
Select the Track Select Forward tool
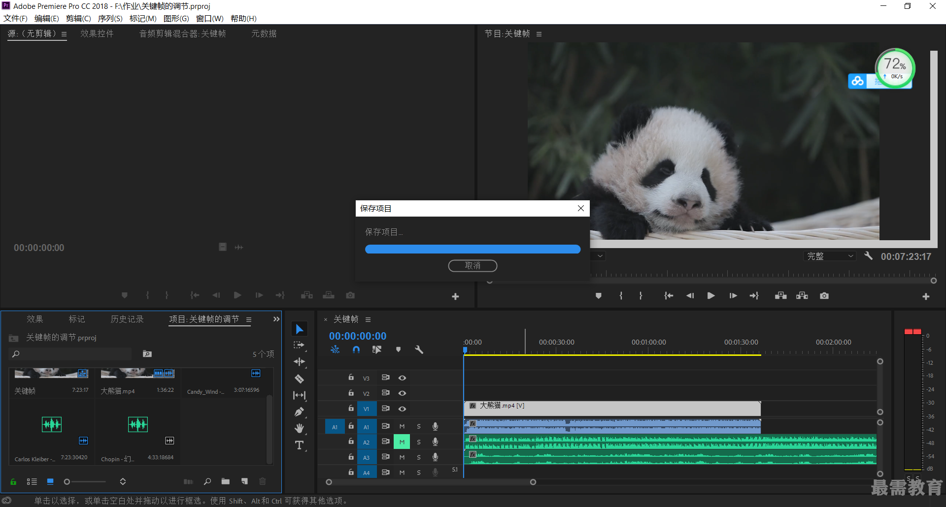tap(299, 346)
